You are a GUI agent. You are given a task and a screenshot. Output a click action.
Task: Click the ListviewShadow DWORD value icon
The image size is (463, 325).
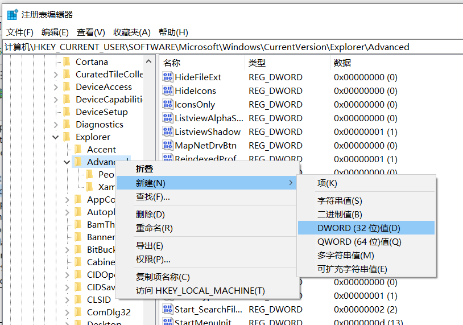(168, 132)
